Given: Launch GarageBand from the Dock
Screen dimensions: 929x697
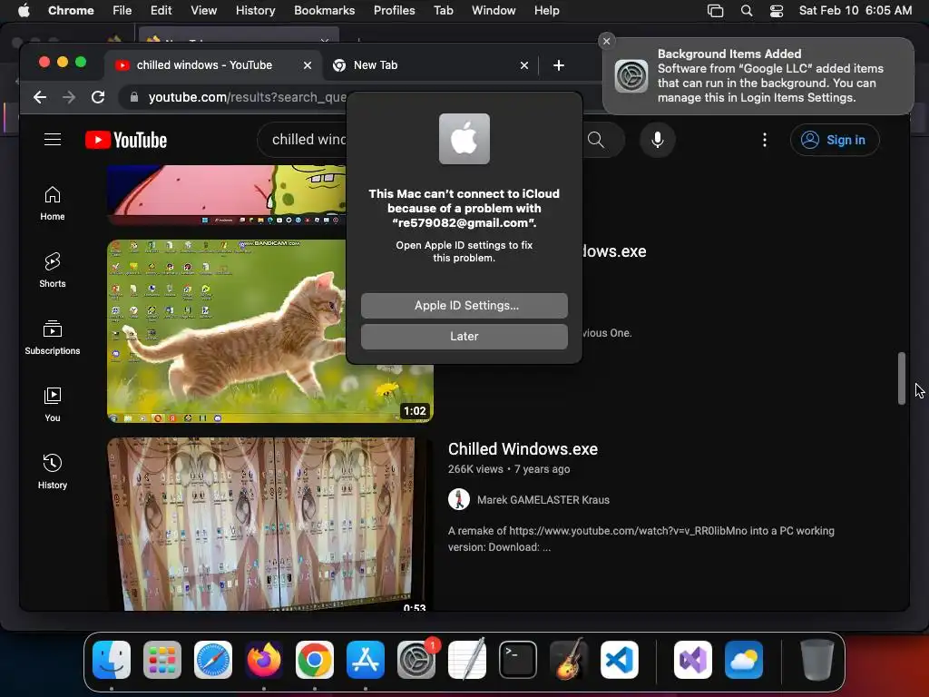Looking at the screenshot, I should point(569,660).
